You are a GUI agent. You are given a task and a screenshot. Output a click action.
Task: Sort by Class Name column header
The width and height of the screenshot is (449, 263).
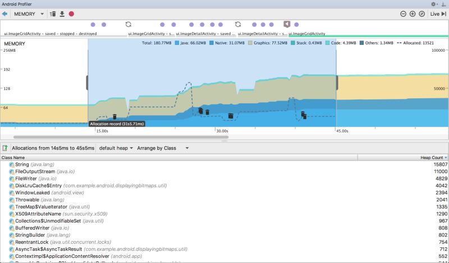(x=178, y=157)
